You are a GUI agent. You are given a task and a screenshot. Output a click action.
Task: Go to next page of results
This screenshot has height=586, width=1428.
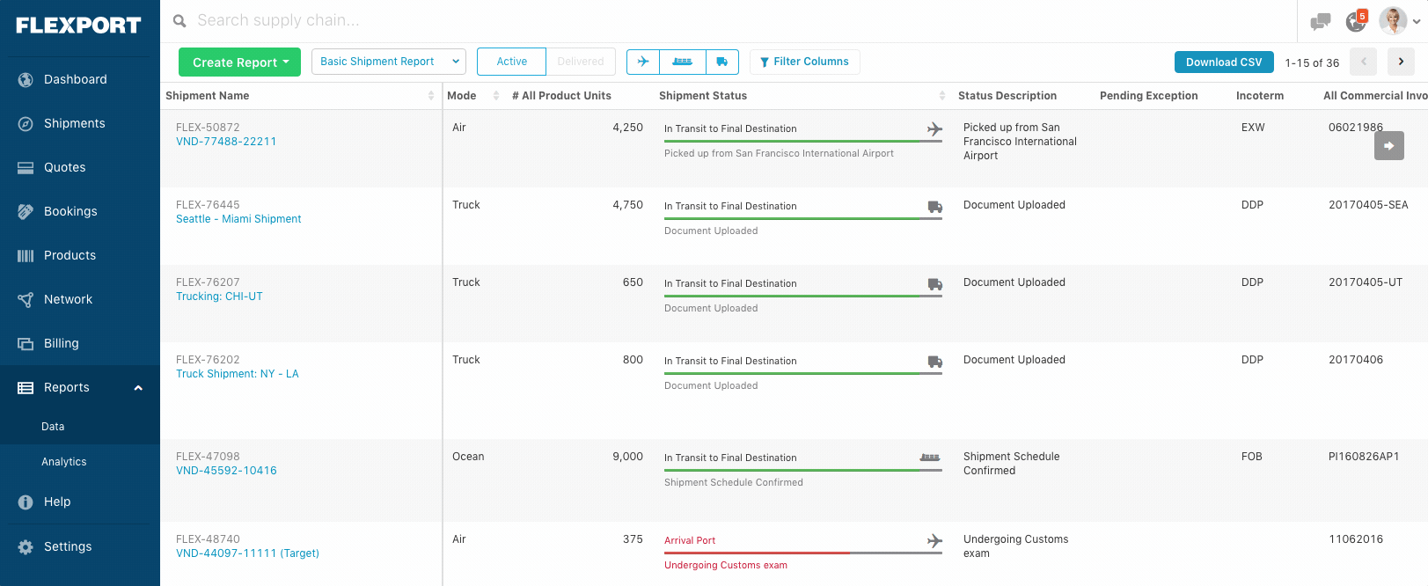point(1401,62)
